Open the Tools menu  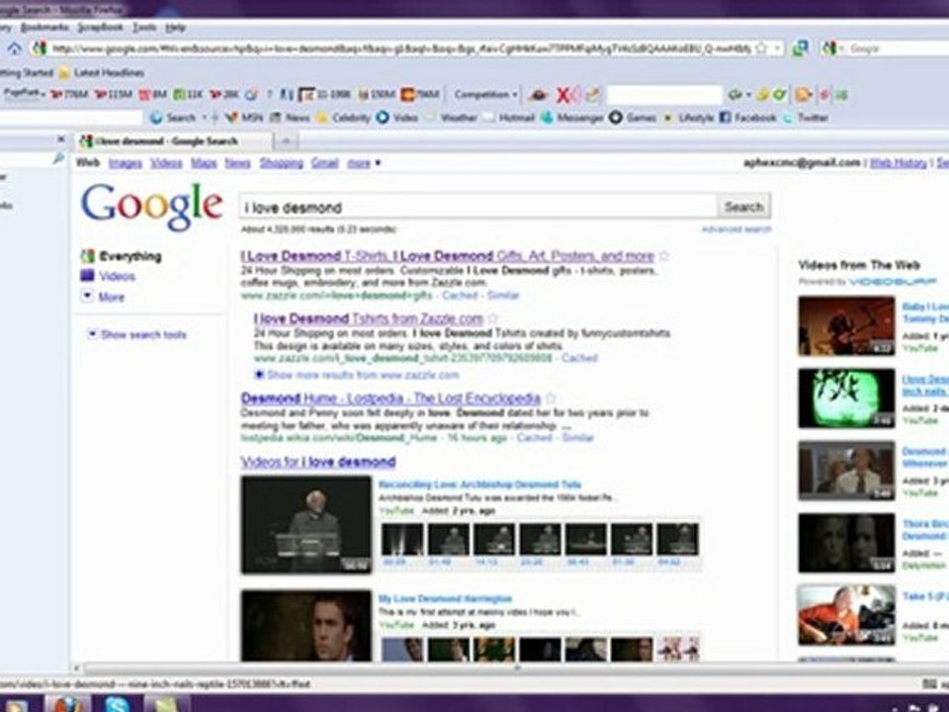(x=144, y=28)
